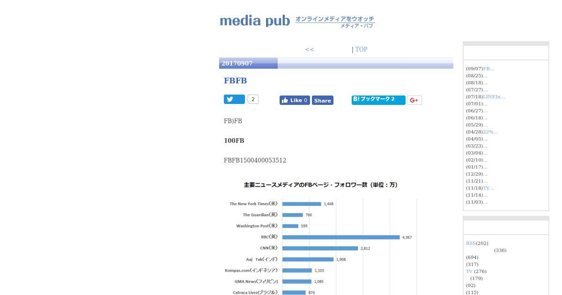
Task: Open the 06/27 recent post link
Action: (485, 111)
